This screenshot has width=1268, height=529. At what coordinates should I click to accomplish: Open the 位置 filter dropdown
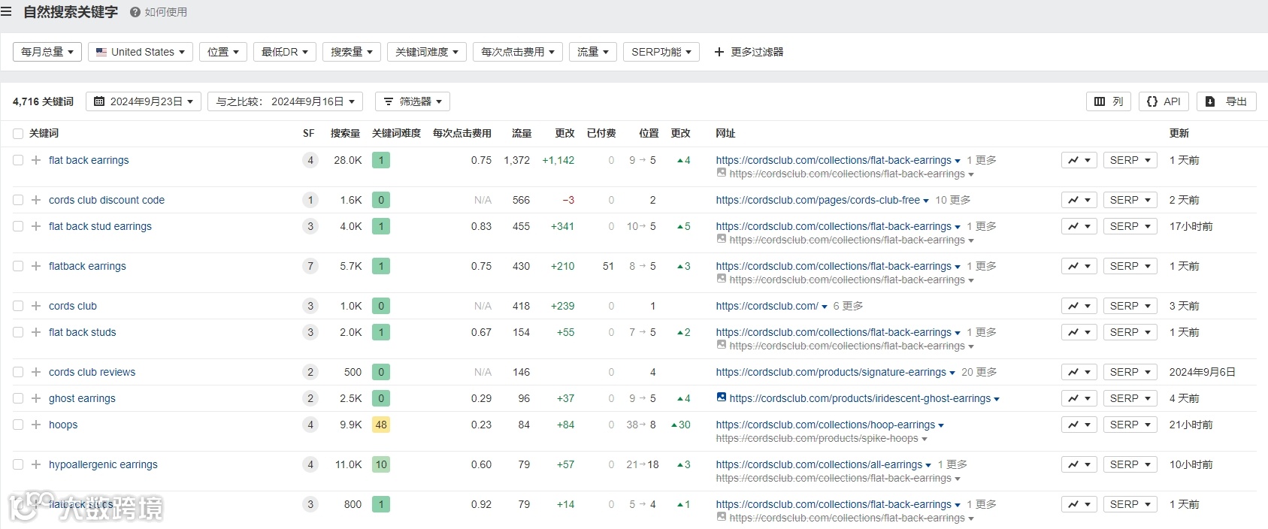223,52
